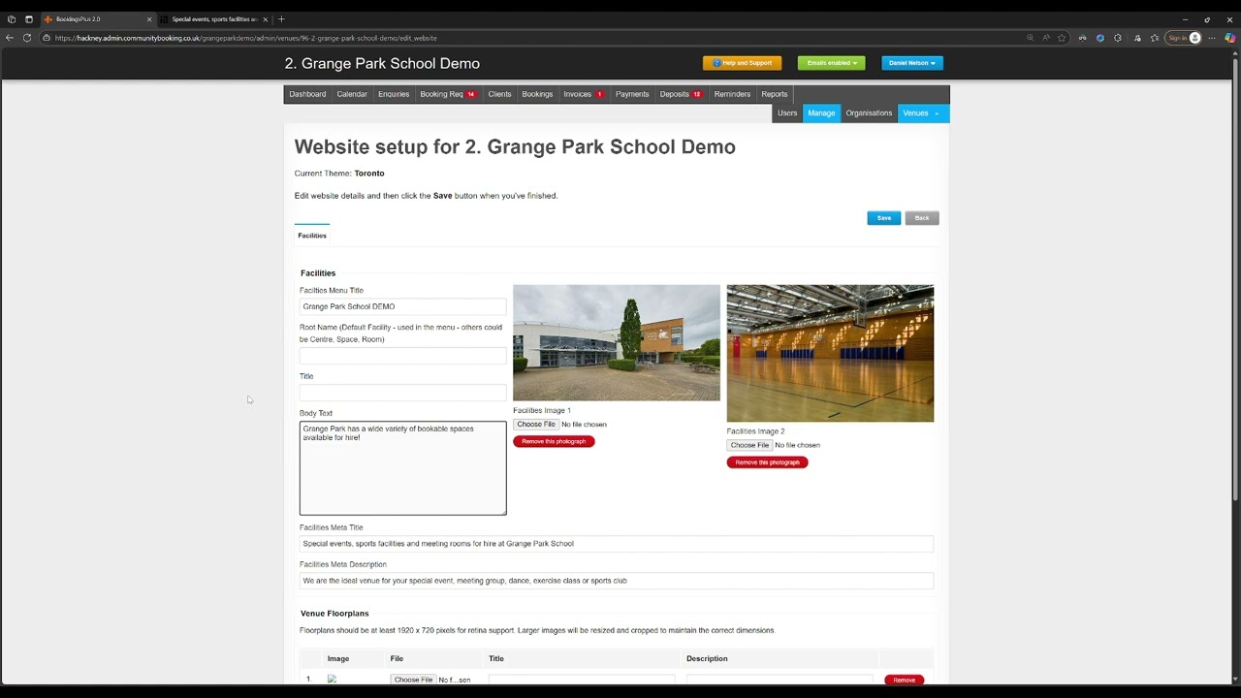Remove the Facilities Image 2 photograph
The image size is (1241, 698).
pos(767,462)
